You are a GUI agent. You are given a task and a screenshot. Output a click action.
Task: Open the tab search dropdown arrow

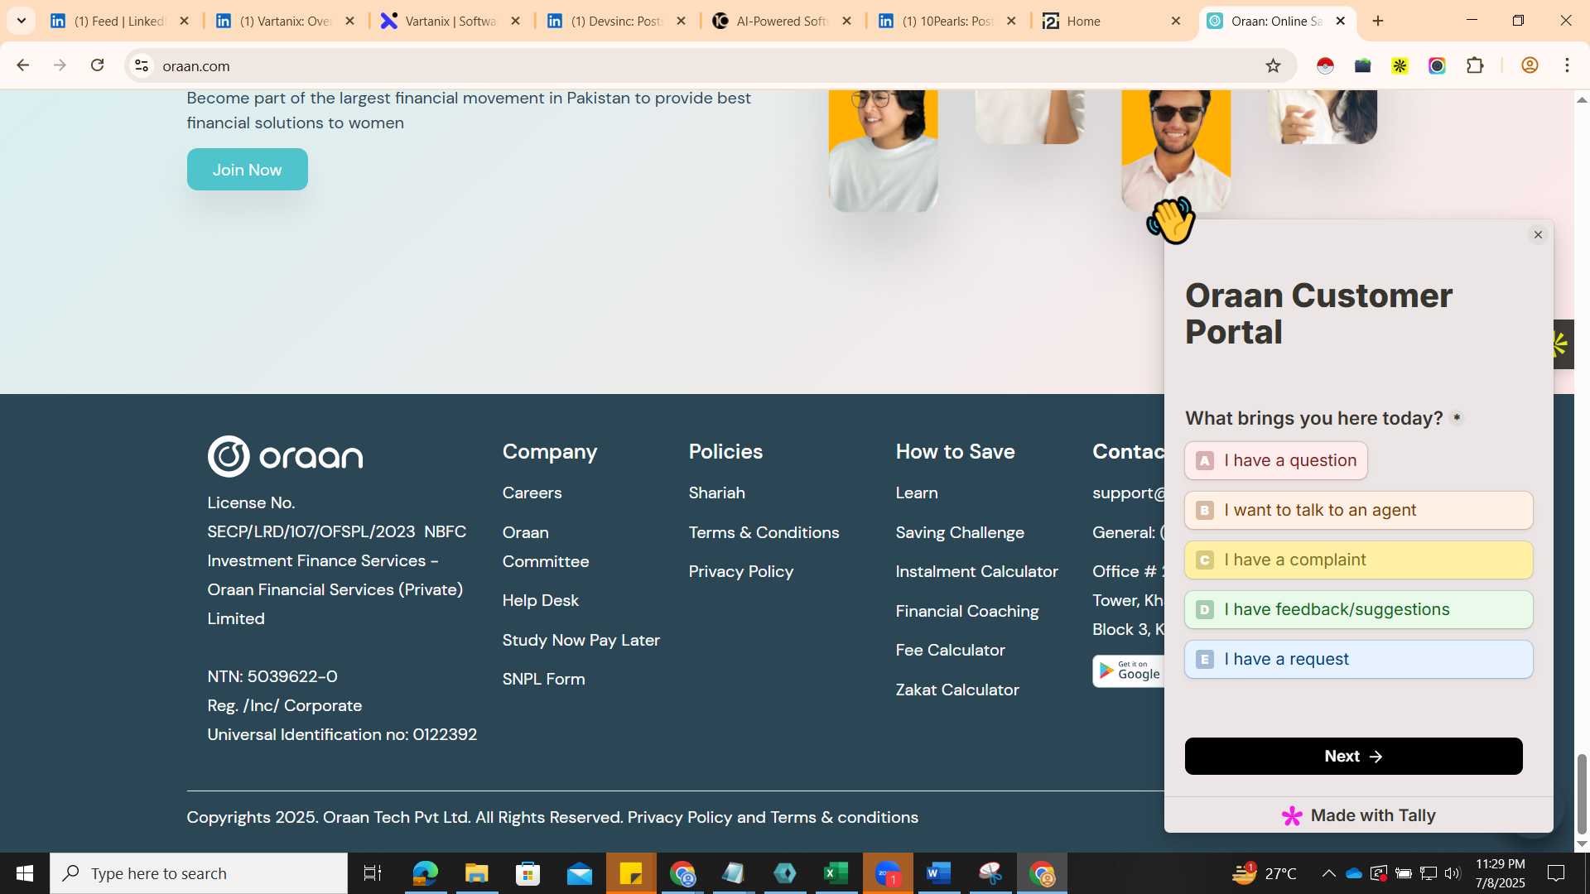tap(21, 21)
